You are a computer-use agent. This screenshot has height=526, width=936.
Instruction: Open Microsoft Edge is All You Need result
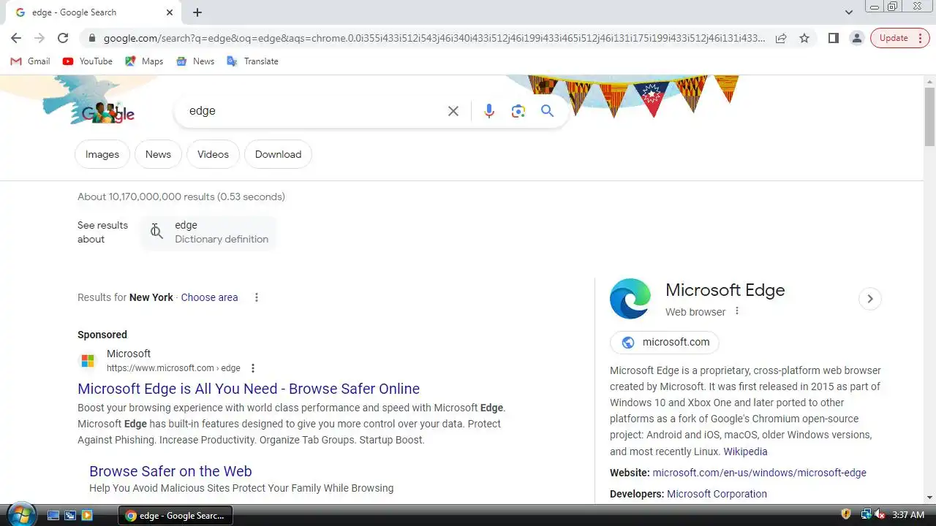pyautogui.click(x=249, y=389)
